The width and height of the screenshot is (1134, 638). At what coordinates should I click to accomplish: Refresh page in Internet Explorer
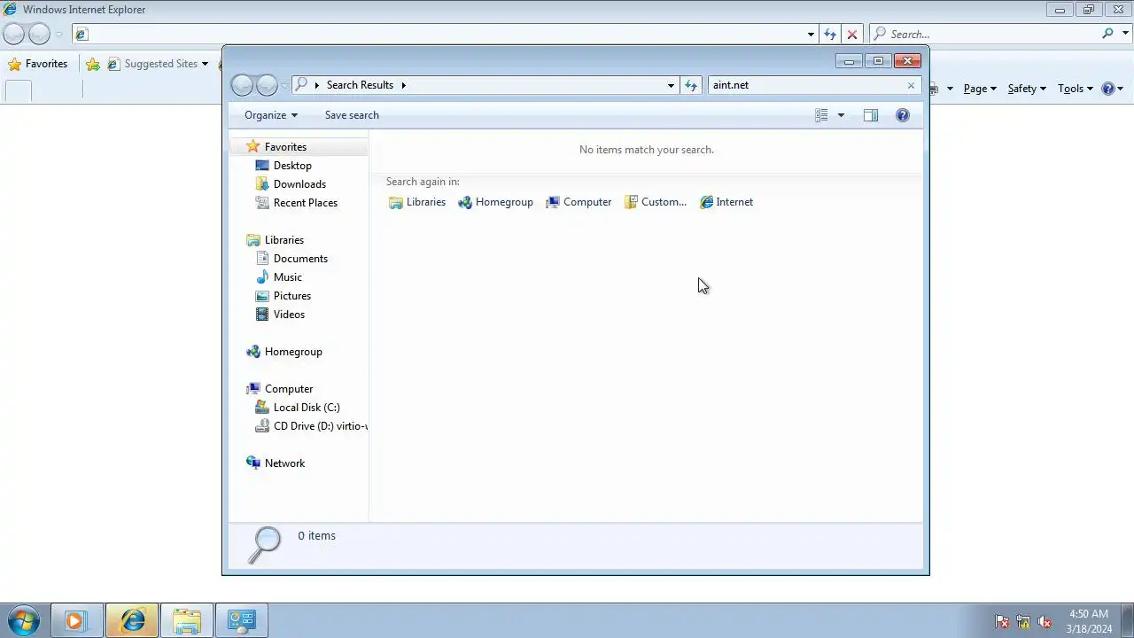830,35
